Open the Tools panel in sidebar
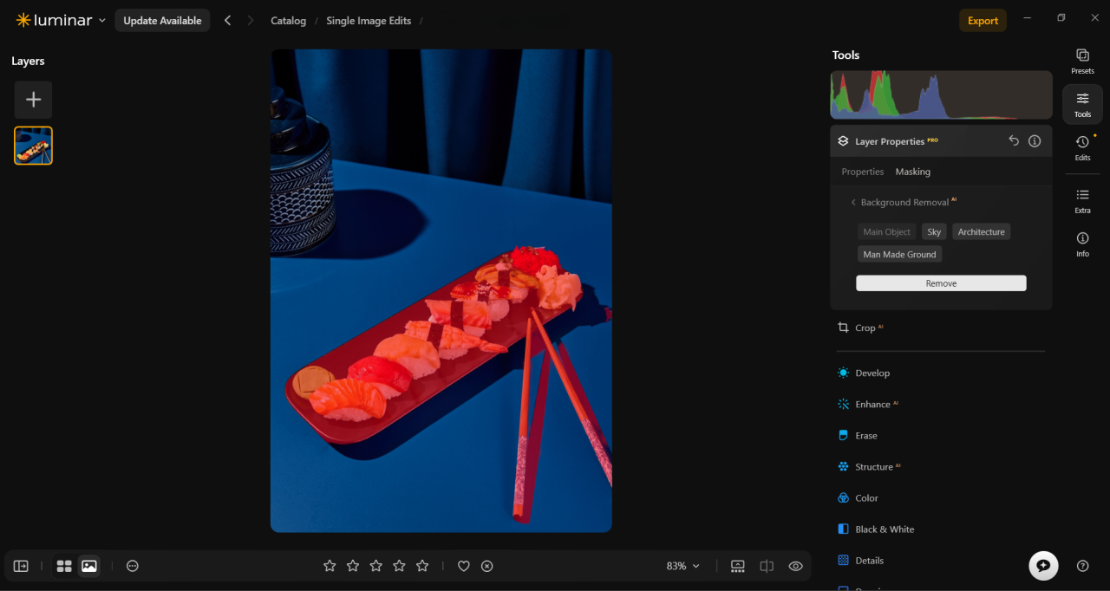The height and width of the screenshot is (591, 1110). pyautogui.click(x=1082, y=105)
